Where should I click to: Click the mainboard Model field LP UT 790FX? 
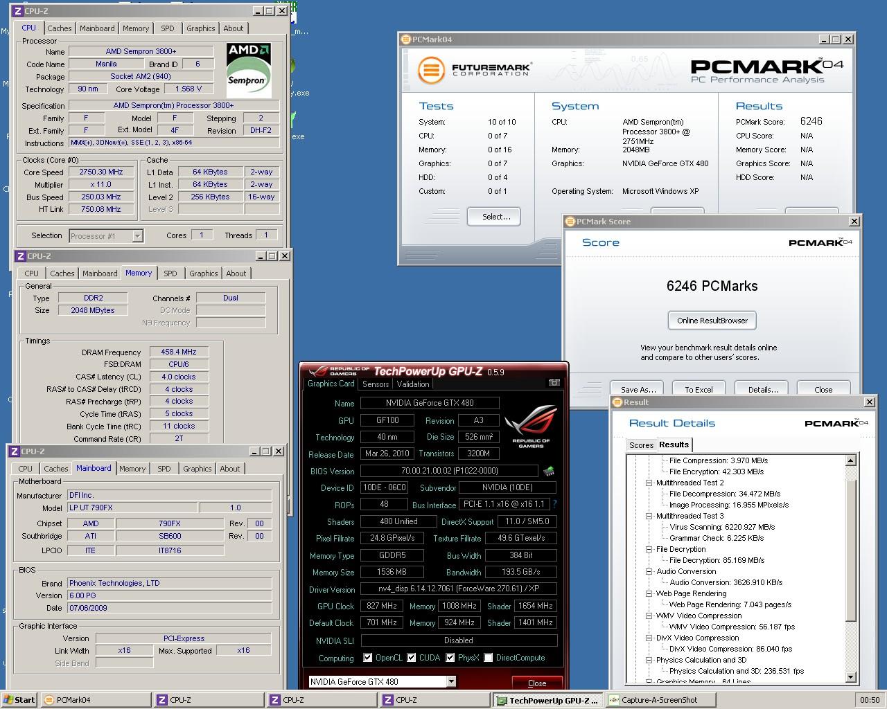[132, 508]
